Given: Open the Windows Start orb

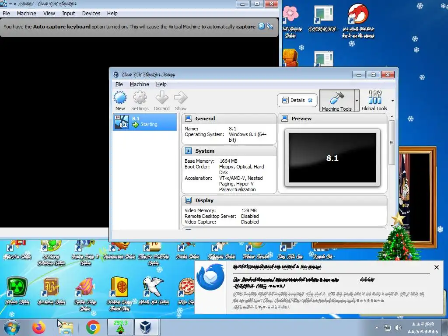Looking at the screenshot, I should coord(11,327).
